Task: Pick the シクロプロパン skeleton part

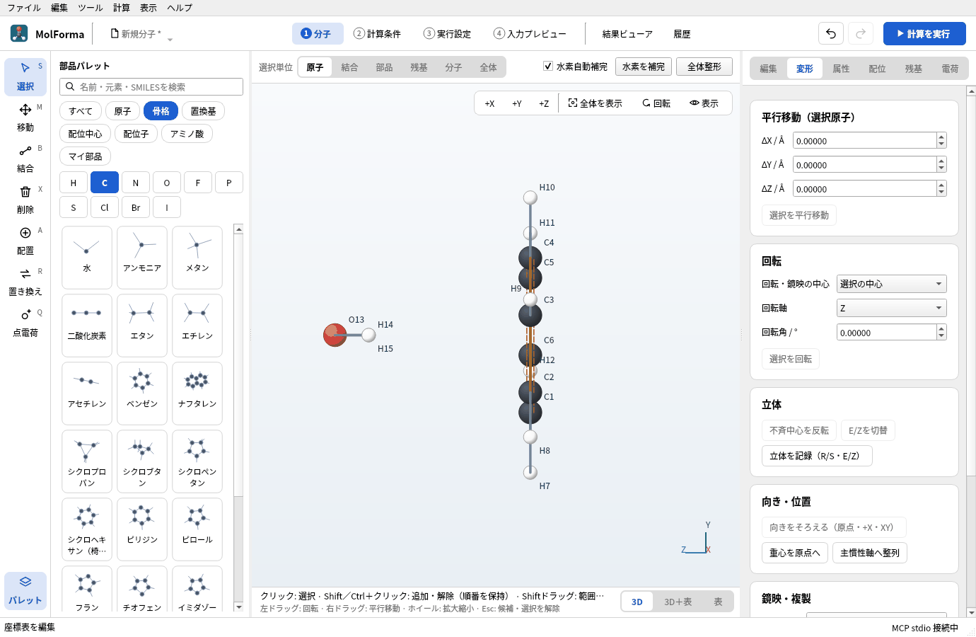Action: pyautogui.click(x=87, y=461)
